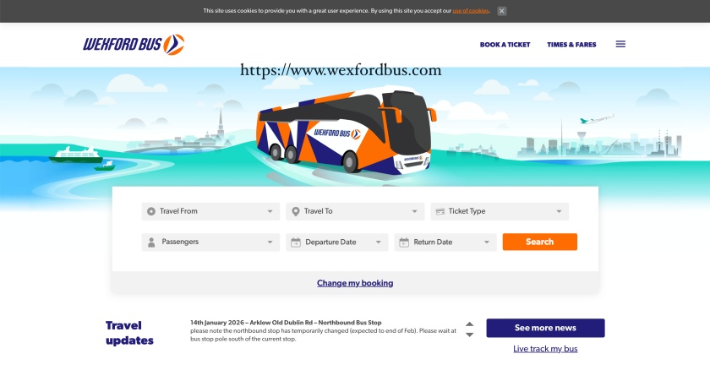This screenshot has height=381, width=710.
Task: Click the Wexford Bus logo
Action: (x=134, y=44)
